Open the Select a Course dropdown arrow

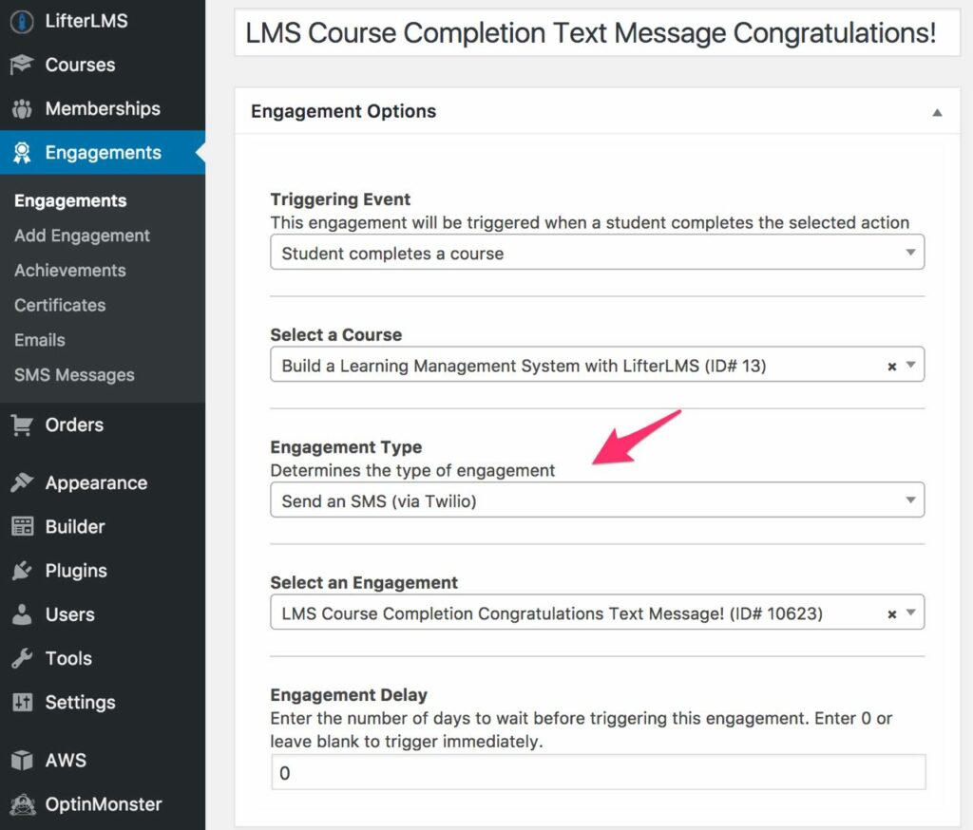[911, 365]
